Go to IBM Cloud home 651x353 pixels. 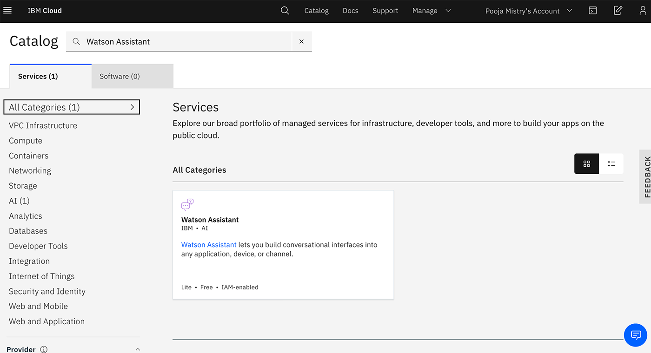(x=45, y=11)
